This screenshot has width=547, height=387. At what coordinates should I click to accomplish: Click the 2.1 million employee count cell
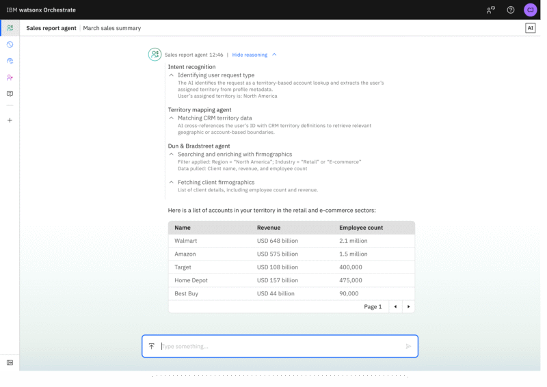[x=353, y=241]
